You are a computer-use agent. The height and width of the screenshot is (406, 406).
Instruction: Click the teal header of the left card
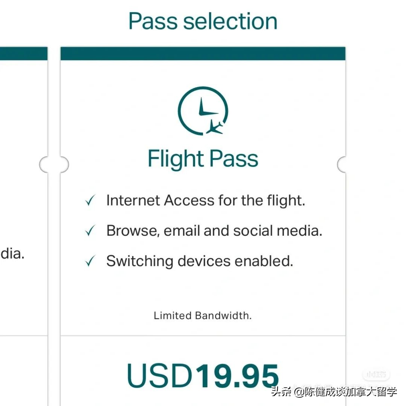tap(23, 53)
